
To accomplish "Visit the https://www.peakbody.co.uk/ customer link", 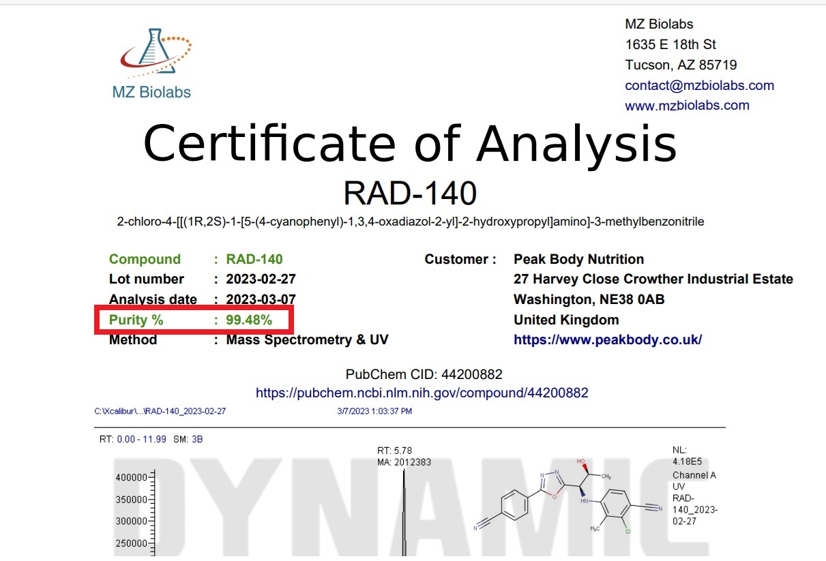I will click(607, 339).
